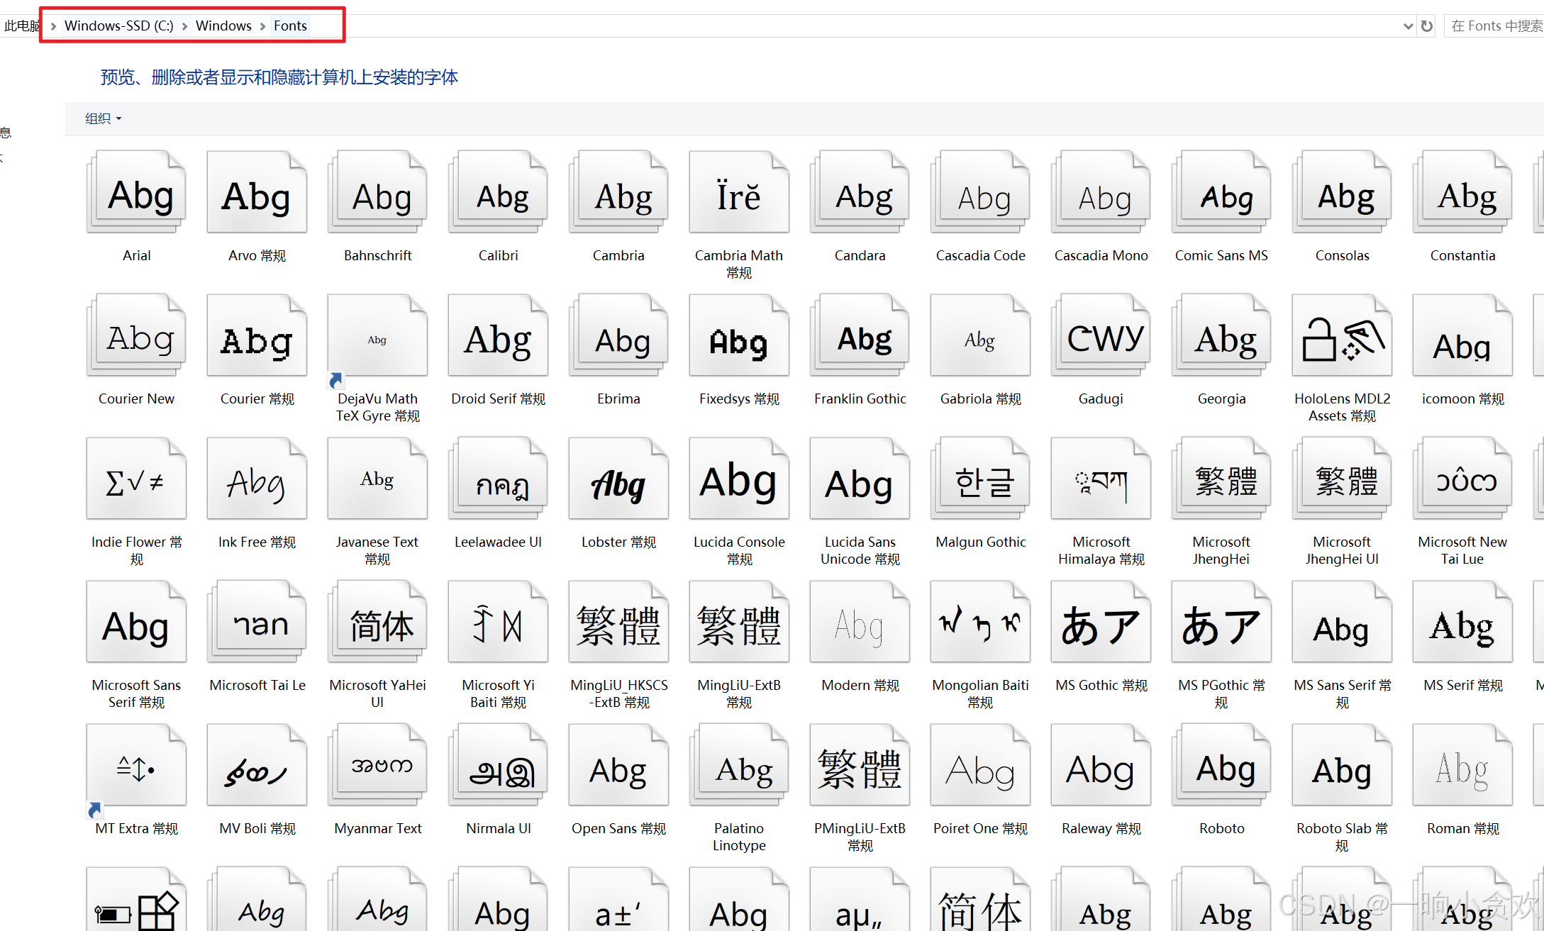Image resolution: width=1544 pixels, height=931 pixels.
Task: Go to the Windows folder breadcrumb
Action: 223,26
